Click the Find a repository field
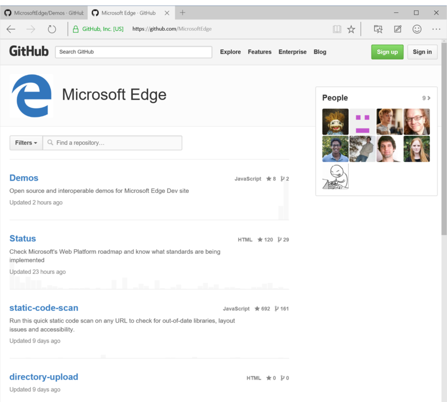Viewport: 447px width, 402px height. [112, 143]
